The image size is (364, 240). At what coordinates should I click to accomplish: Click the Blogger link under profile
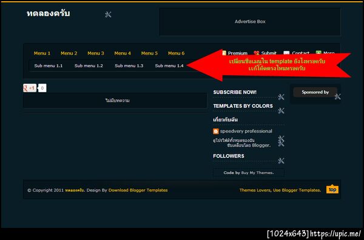tap(261, 145)
